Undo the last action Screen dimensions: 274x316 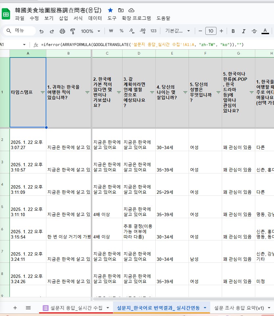point(41,31)
